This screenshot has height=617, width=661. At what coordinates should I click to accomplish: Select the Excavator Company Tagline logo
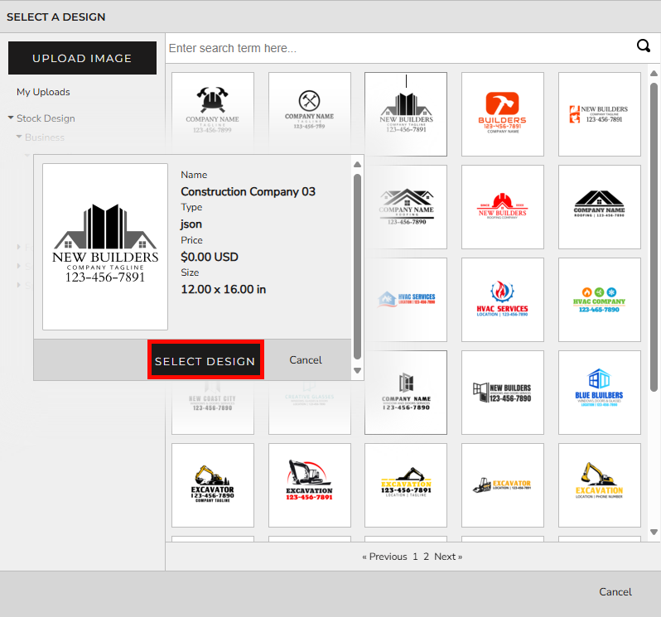coord(212,484)
